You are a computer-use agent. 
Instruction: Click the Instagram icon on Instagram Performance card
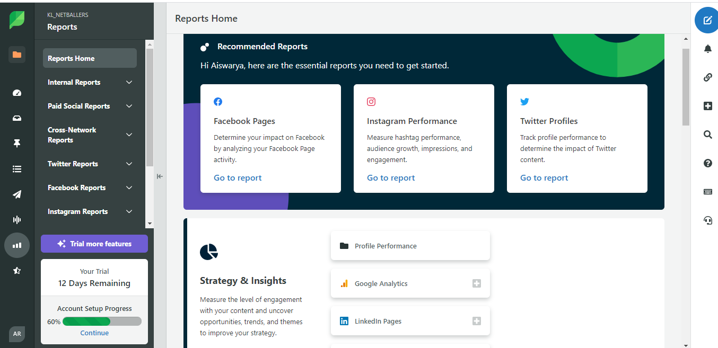[371, 102]
